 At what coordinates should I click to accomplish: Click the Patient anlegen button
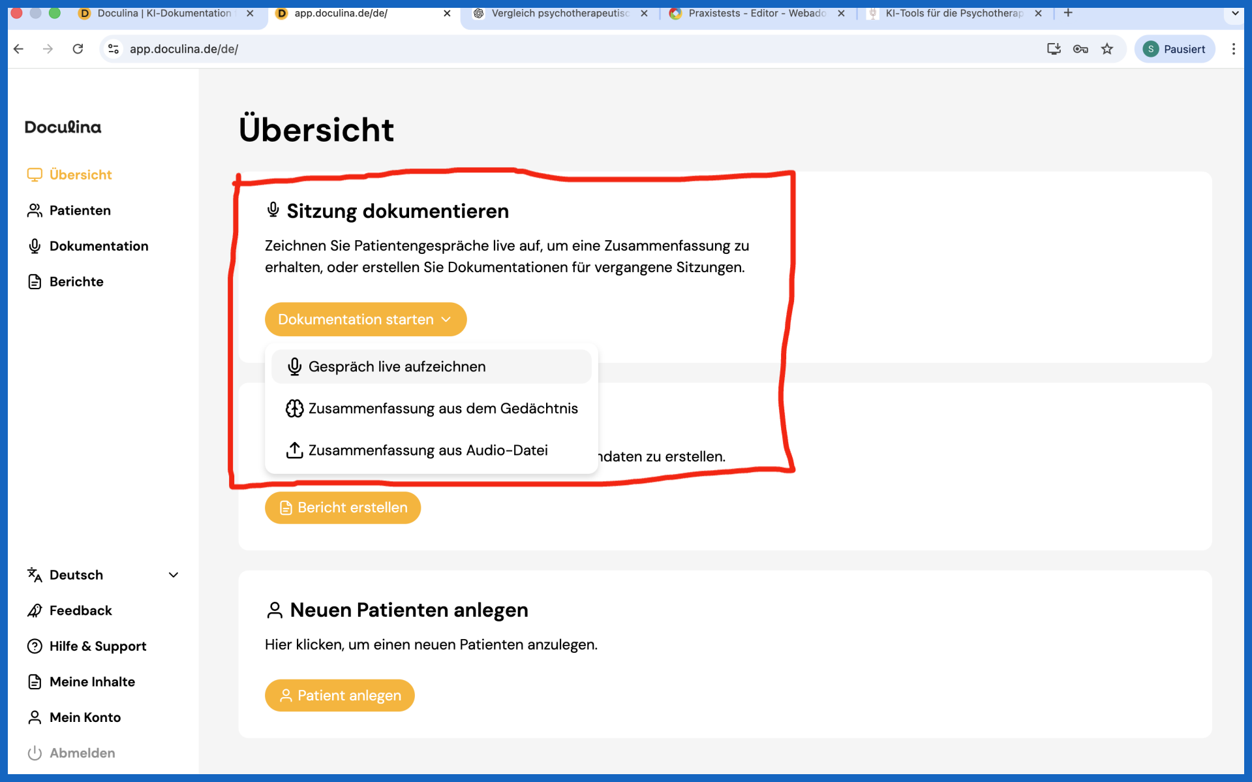[339, 695]
